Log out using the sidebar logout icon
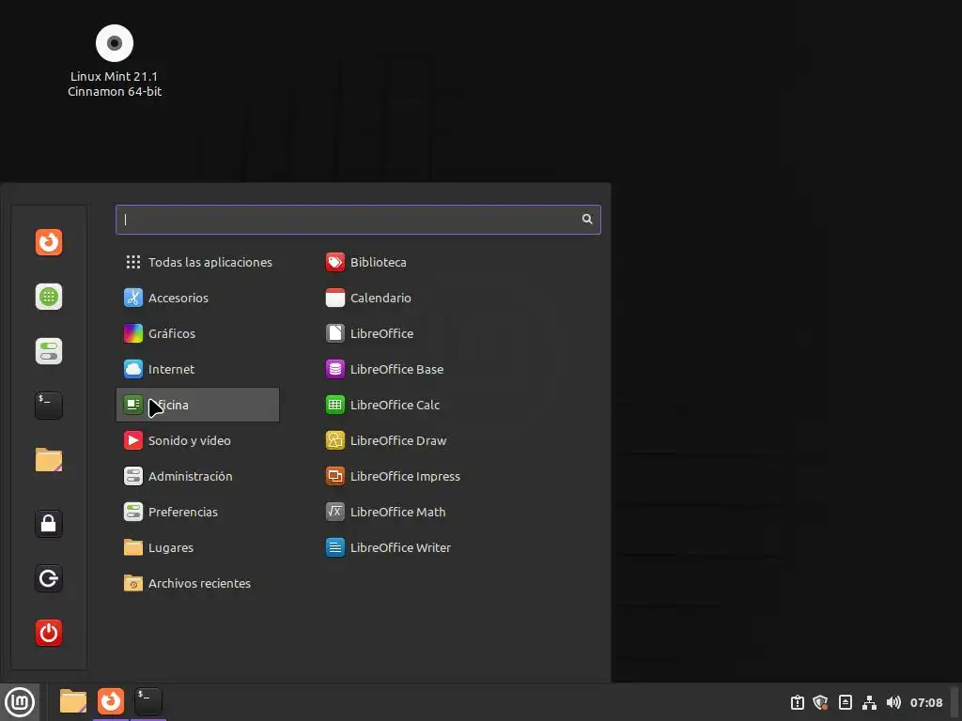 point(49,578)
